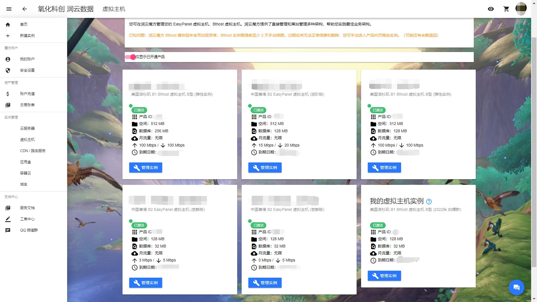Click the pencil icon beside 工单中心

(x=8, y=219)
